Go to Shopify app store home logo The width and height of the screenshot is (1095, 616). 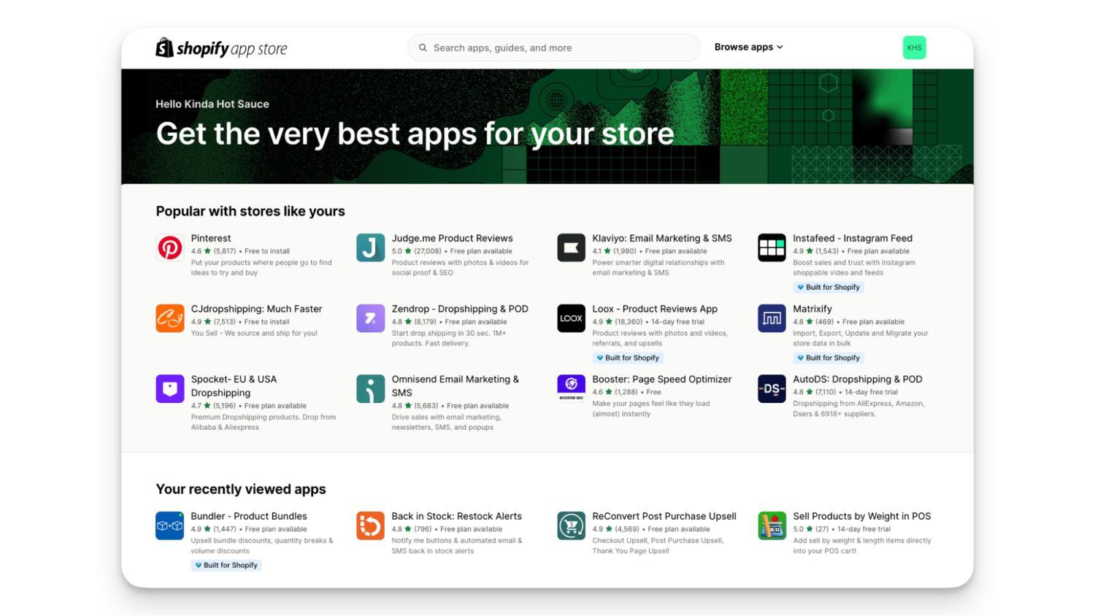pos(221,48)
